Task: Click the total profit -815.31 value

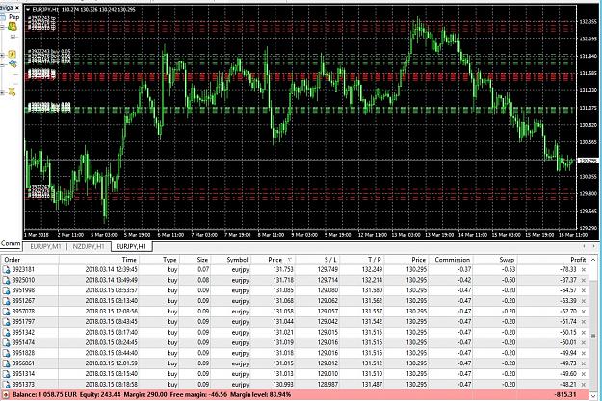Action: click(565, 394)
